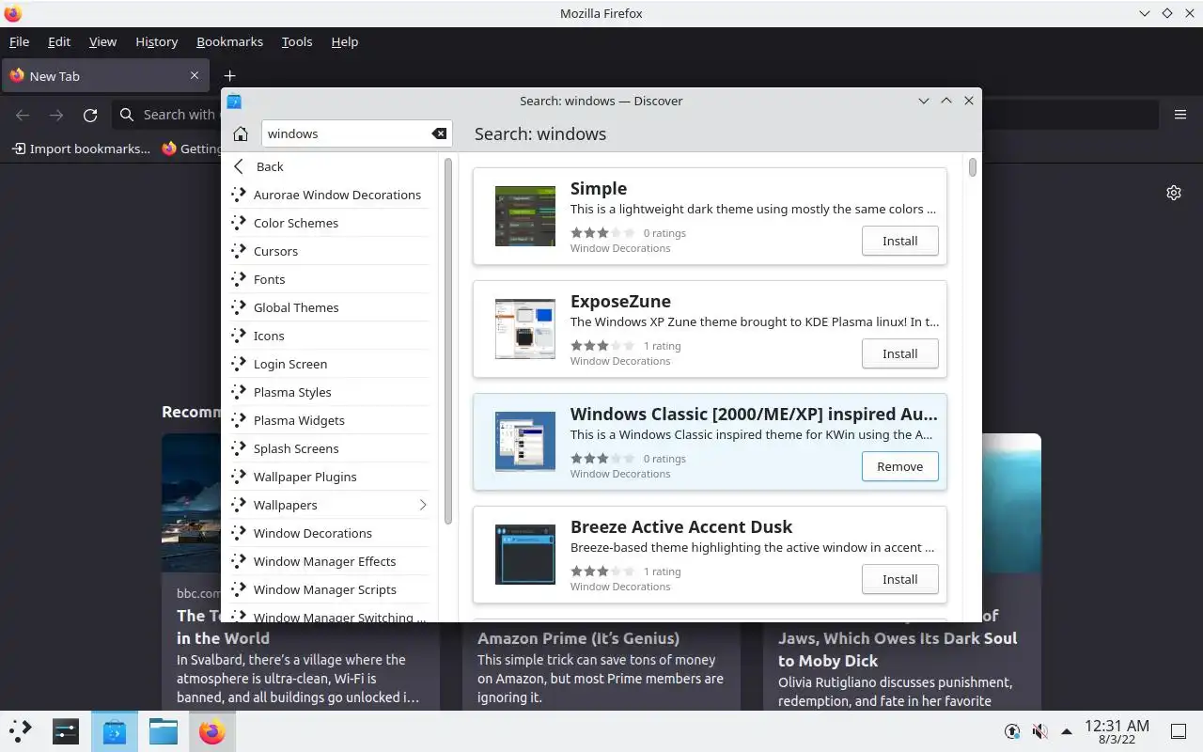Open the KDE application launcher
Screen dimensions: 1203x752
[x=20, y=731]
